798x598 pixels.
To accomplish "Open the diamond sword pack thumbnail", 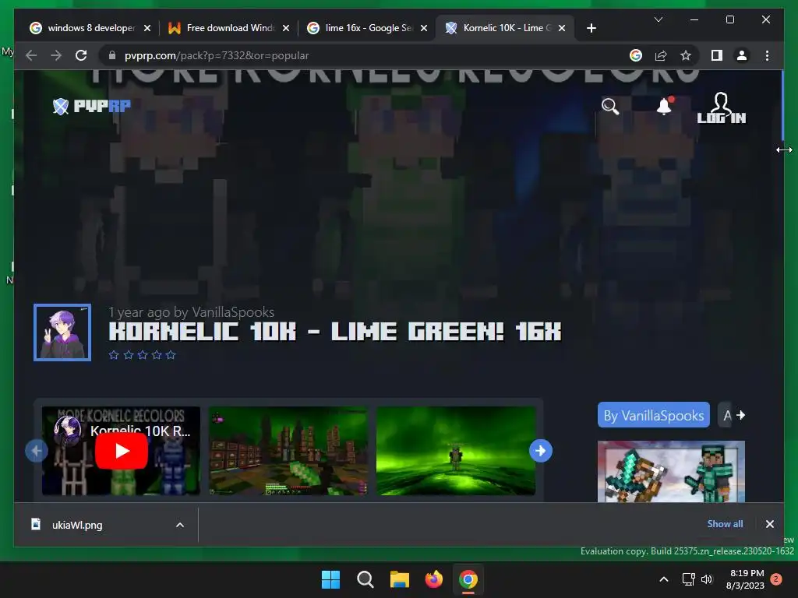I will pos(671,471).
